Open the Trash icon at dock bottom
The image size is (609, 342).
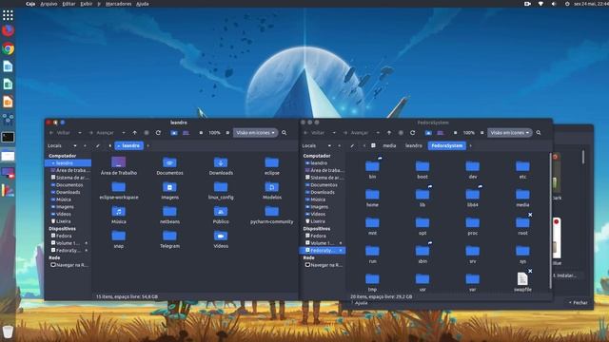coord(8,332)
